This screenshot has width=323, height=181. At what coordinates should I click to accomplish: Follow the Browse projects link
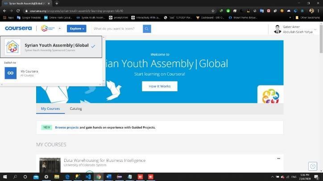(x=67, y=127)
